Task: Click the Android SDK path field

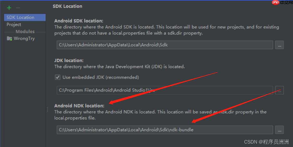Action: point(165,45)
